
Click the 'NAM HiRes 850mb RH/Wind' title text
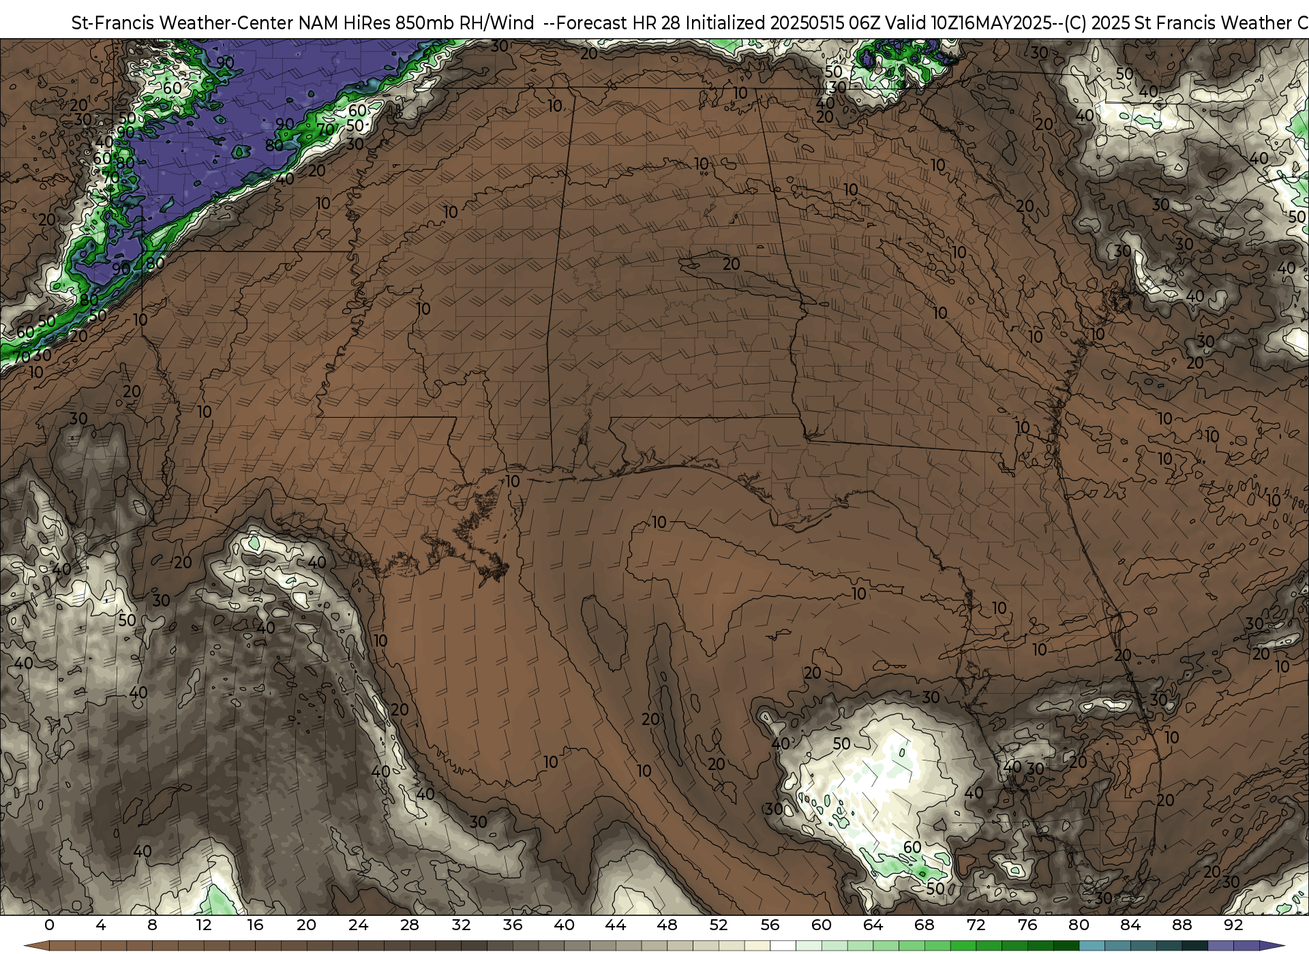pyautogui.click(x=416, y=23)
